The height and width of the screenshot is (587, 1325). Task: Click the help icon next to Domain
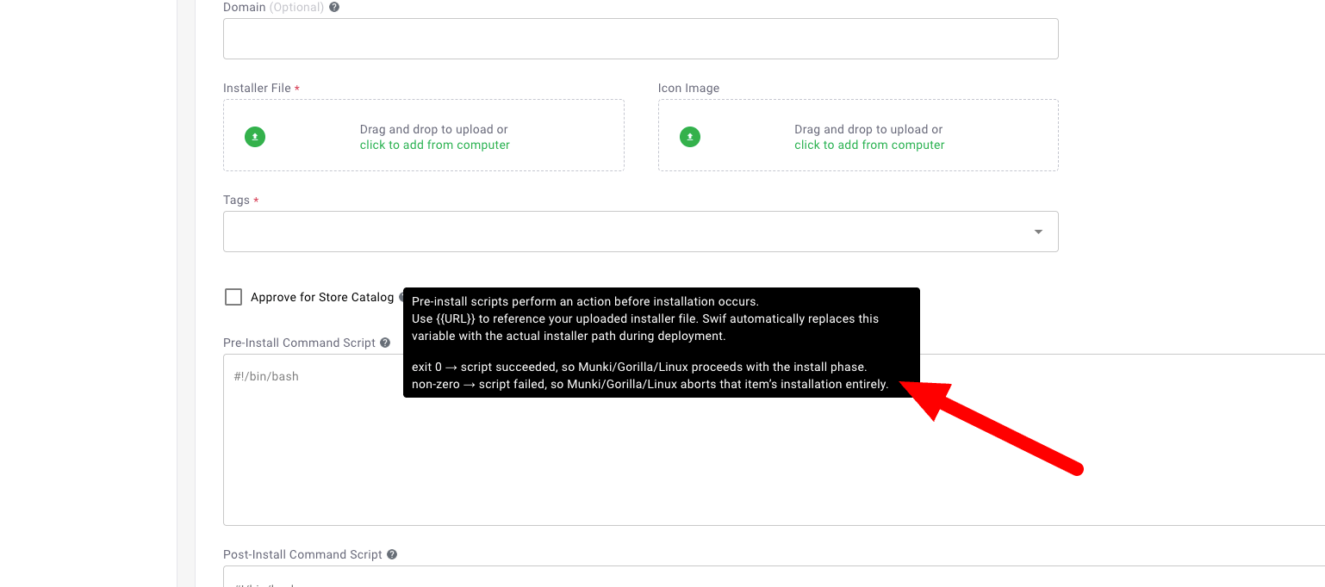(334, 7)
